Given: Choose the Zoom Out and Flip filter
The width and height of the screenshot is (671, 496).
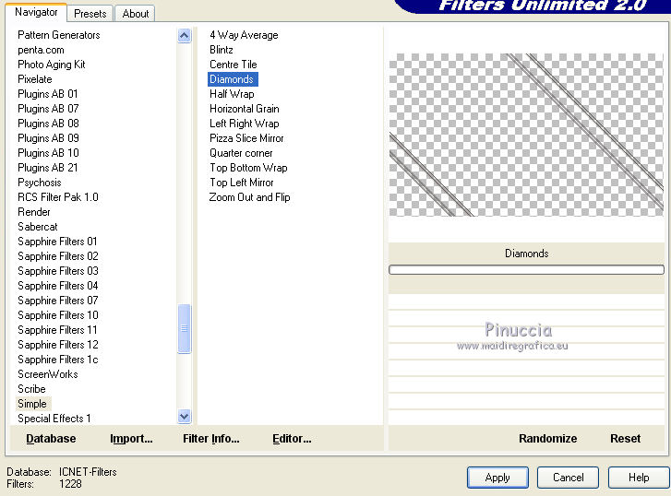Looking at the screenshot, I should point(249,197).
